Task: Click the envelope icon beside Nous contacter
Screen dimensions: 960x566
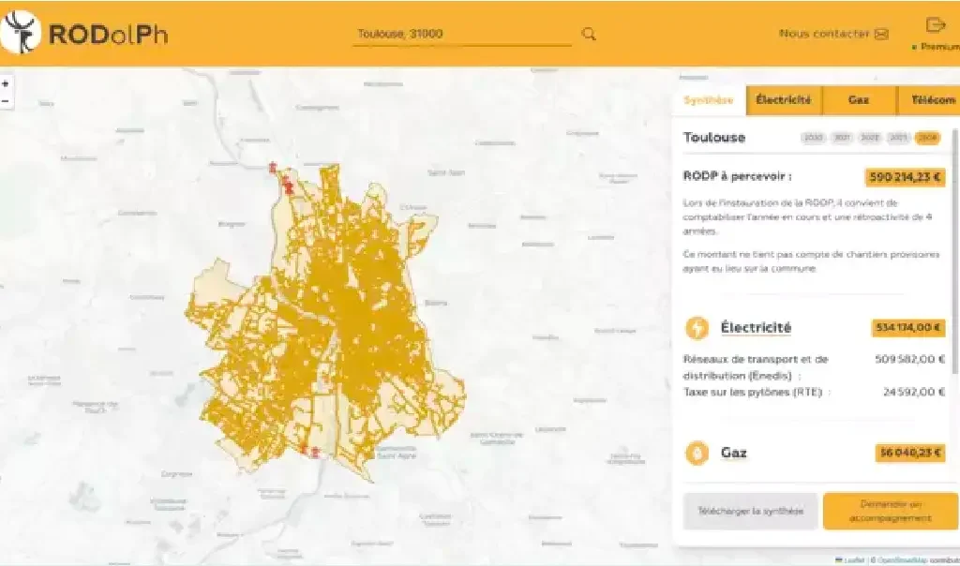Action: (881, 34)
